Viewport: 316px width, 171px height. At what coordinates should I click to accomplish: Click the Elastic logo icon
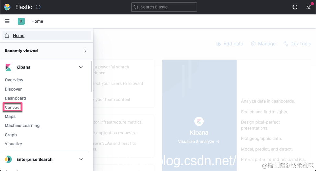point(7,7)
